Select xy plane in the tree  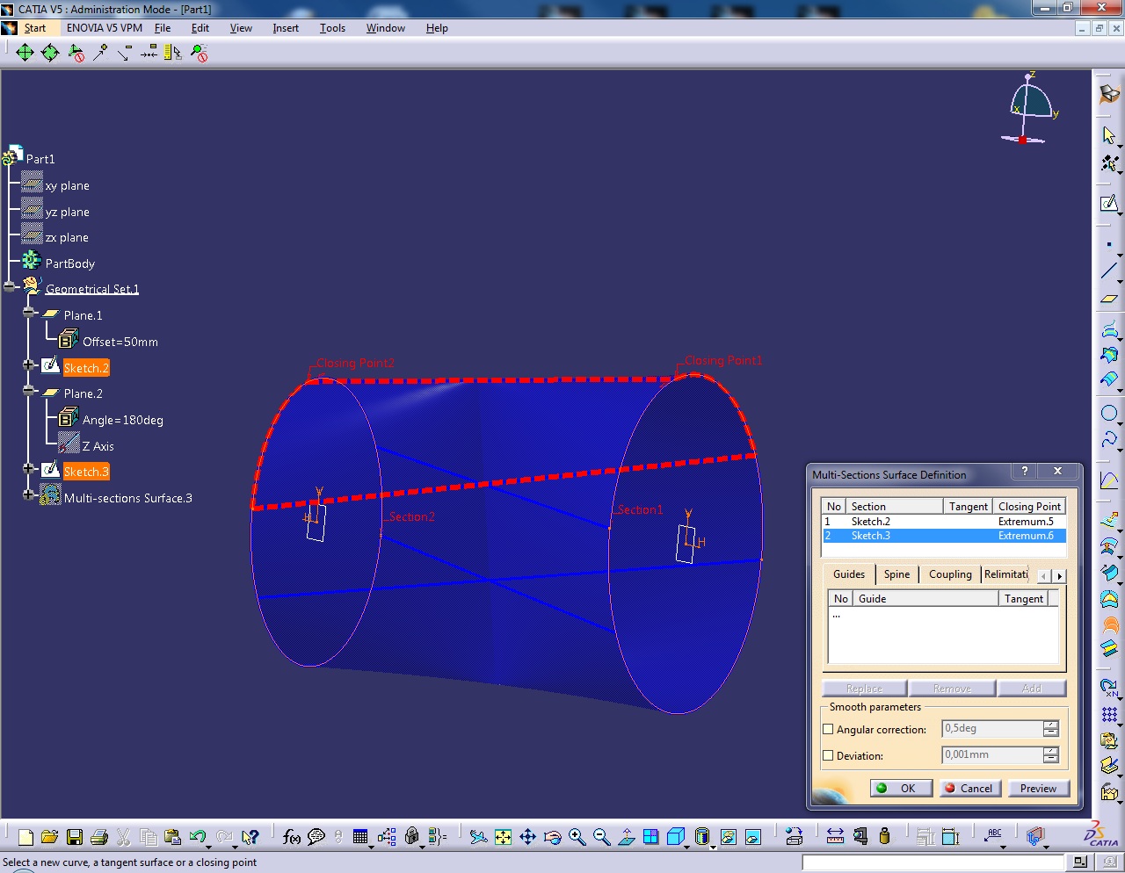pos(67,185)
